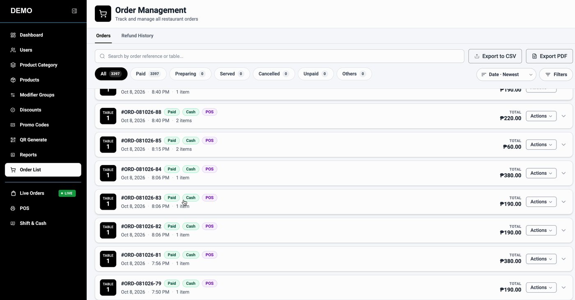Image resolution: width=575 pixels, height=300 pixels.
Task: Click the Order Management cart icon
Action: (103, 14)
